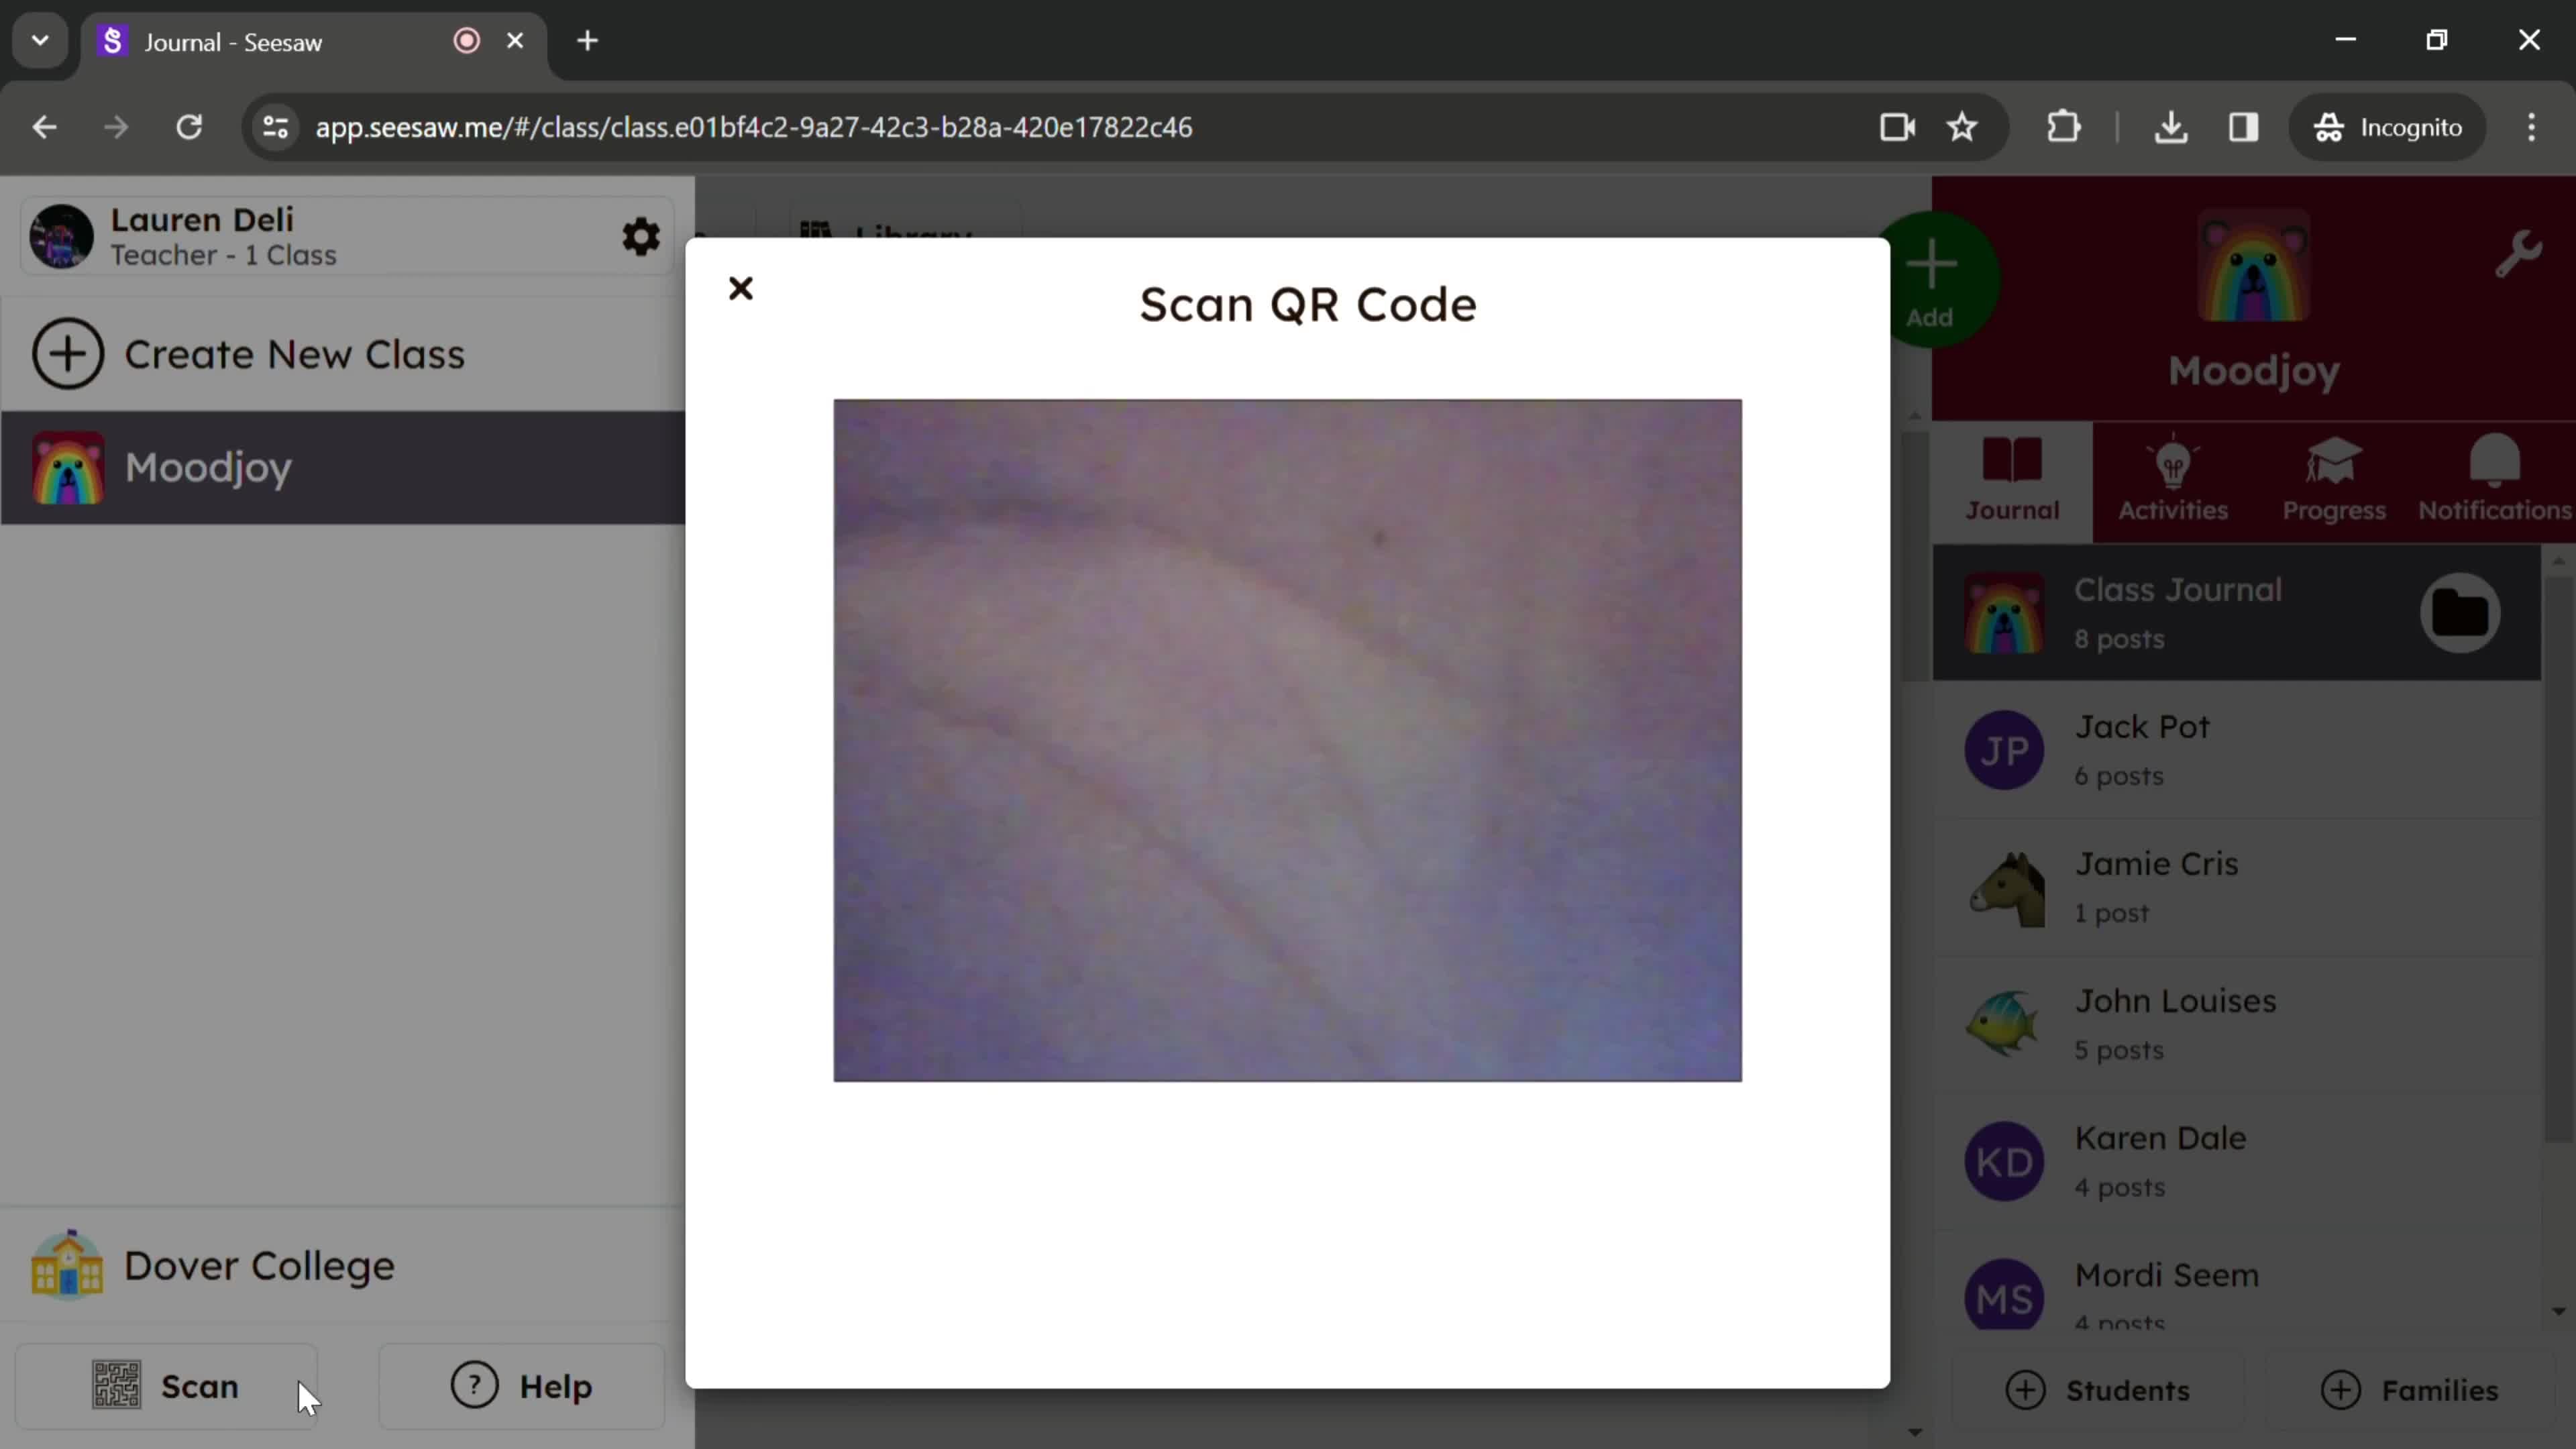2576x1449 pixels.
Task: Select the Journal - Seesaw browser tab
Action: [x=314, y=42]
